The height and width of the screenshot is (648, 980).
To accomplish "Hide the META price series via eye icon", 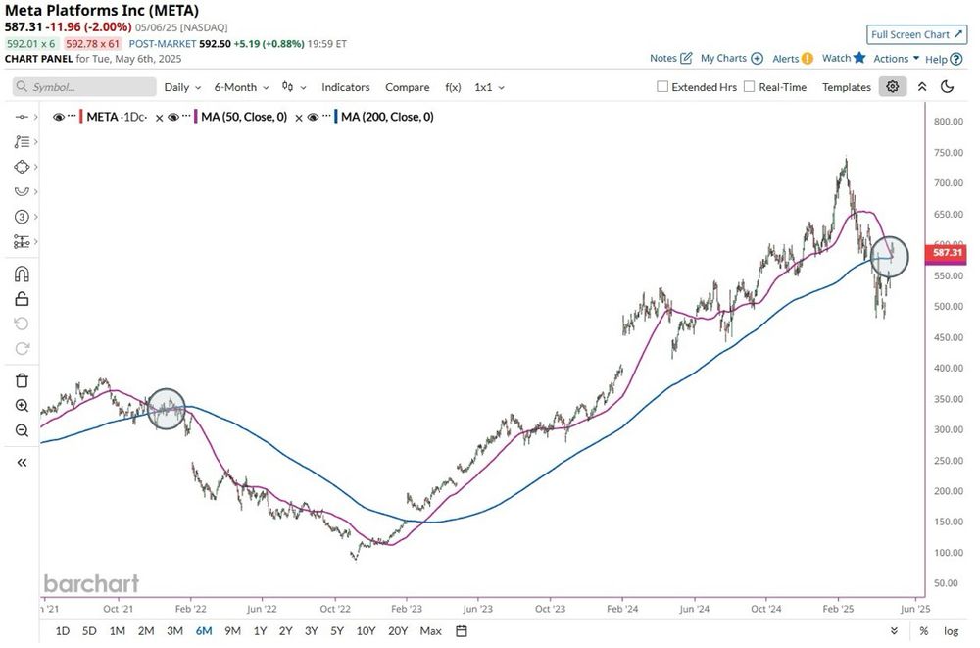I will click(x=59, y=117).
